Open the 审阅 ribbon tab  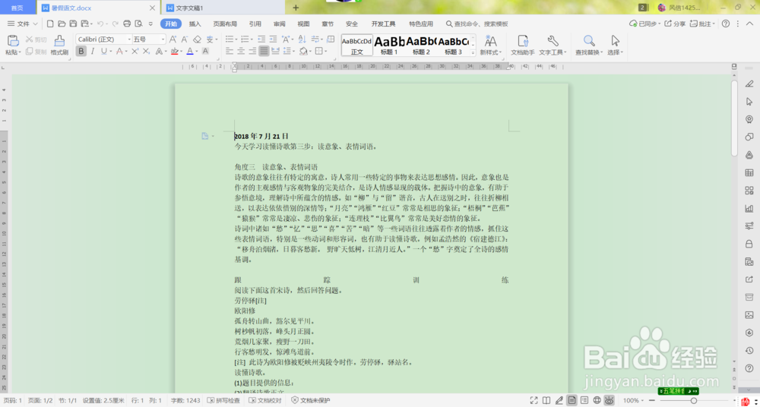tap(279, 24)
